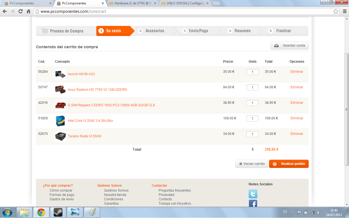Click the Guardar cesta button

[x=290, y=46]
